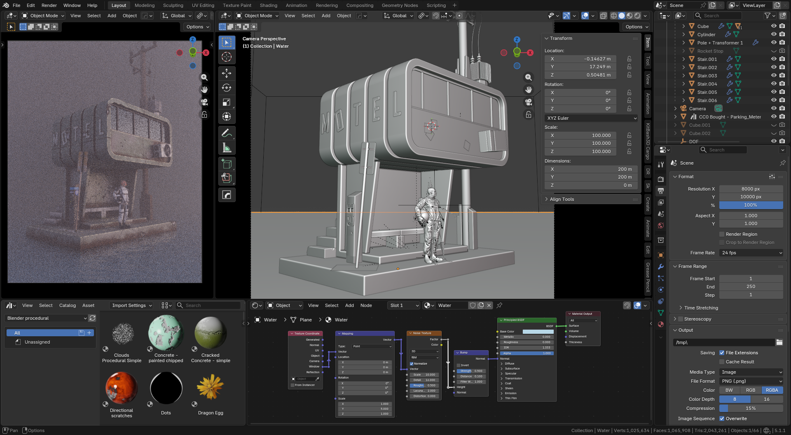This screenshot has width=791, height=435.
Task: Click Base Color swatch in Principled BSDF
Action: point(538,332)
